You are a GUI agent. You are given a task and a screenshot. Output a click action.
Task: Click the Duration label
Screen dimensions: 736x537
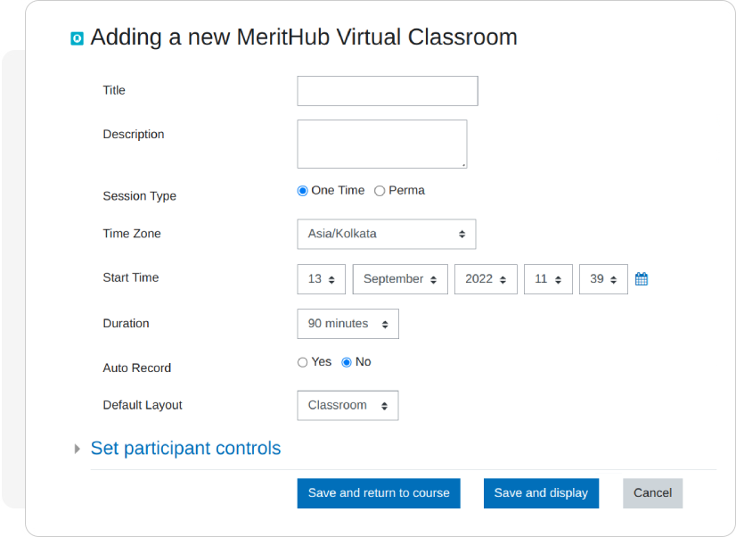tap(126, 323)
